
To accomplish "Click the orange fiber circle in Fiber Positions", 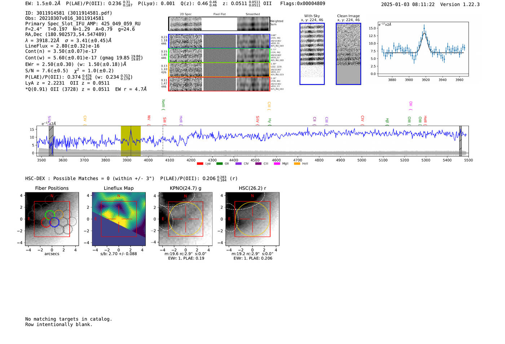I will tap(58, 214).
